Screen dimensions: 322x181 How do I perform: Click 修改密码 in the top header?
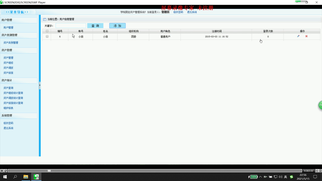coord(178,12)
